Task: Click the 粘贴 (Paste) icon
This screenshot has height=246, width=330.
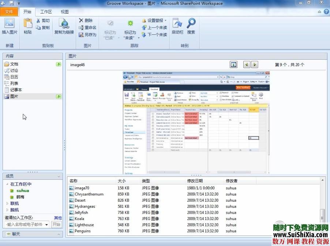Action: tap(28, 27)
